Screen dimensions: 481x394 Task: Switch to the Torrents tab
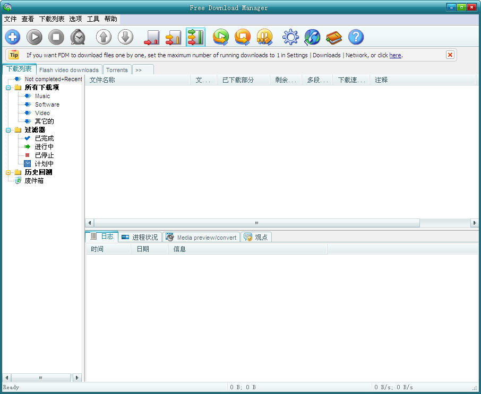[x=117, y=70]
